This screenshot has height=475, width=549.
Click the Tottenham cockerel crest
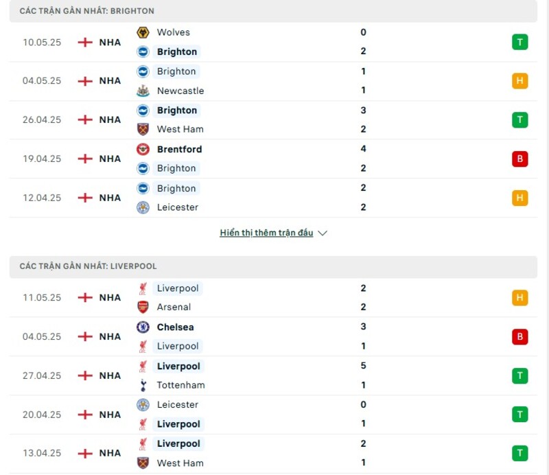tap(143, 385)
